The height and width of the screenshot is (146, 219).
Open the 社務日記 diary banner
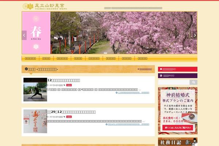click(178, 142)
